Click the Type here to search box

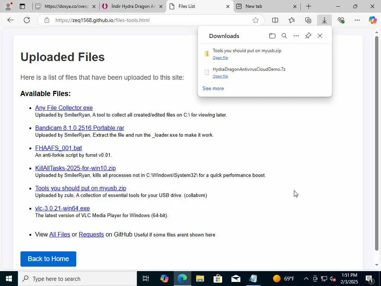point(77,279)
